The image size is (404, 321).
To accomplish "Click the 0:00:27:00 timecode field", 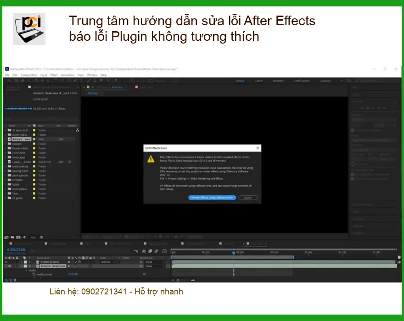I will (16, 250).
